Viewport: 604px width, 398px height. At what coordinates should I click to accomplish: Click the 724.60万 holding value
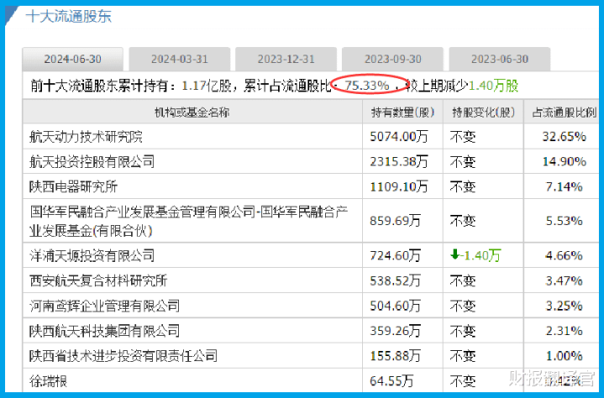[x=395, y=255]
